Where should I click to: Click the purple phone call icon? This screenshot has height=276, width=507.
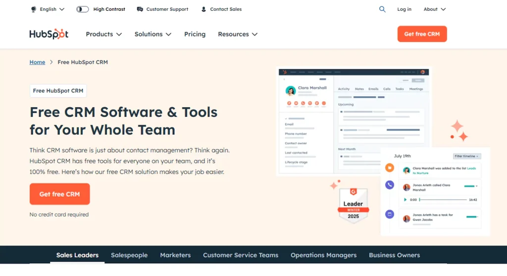click(x=389, y=185)
